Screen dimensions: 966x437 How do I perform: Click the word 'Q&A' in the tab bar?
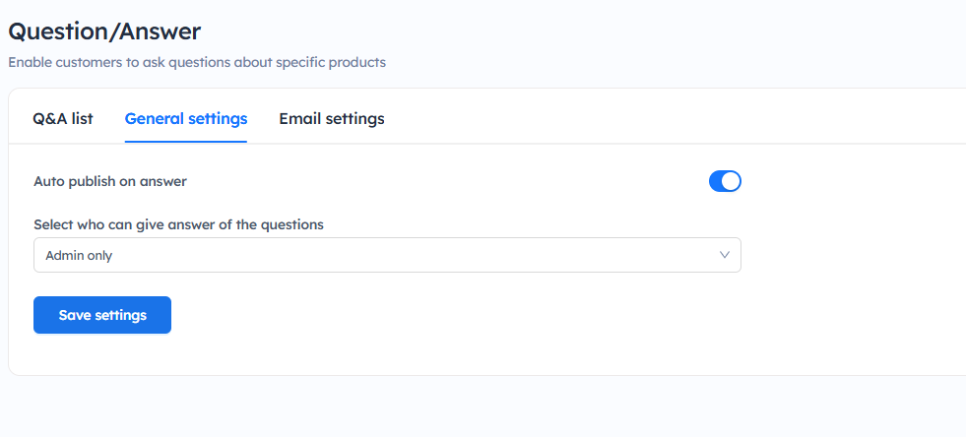click(x=49, y=119)
